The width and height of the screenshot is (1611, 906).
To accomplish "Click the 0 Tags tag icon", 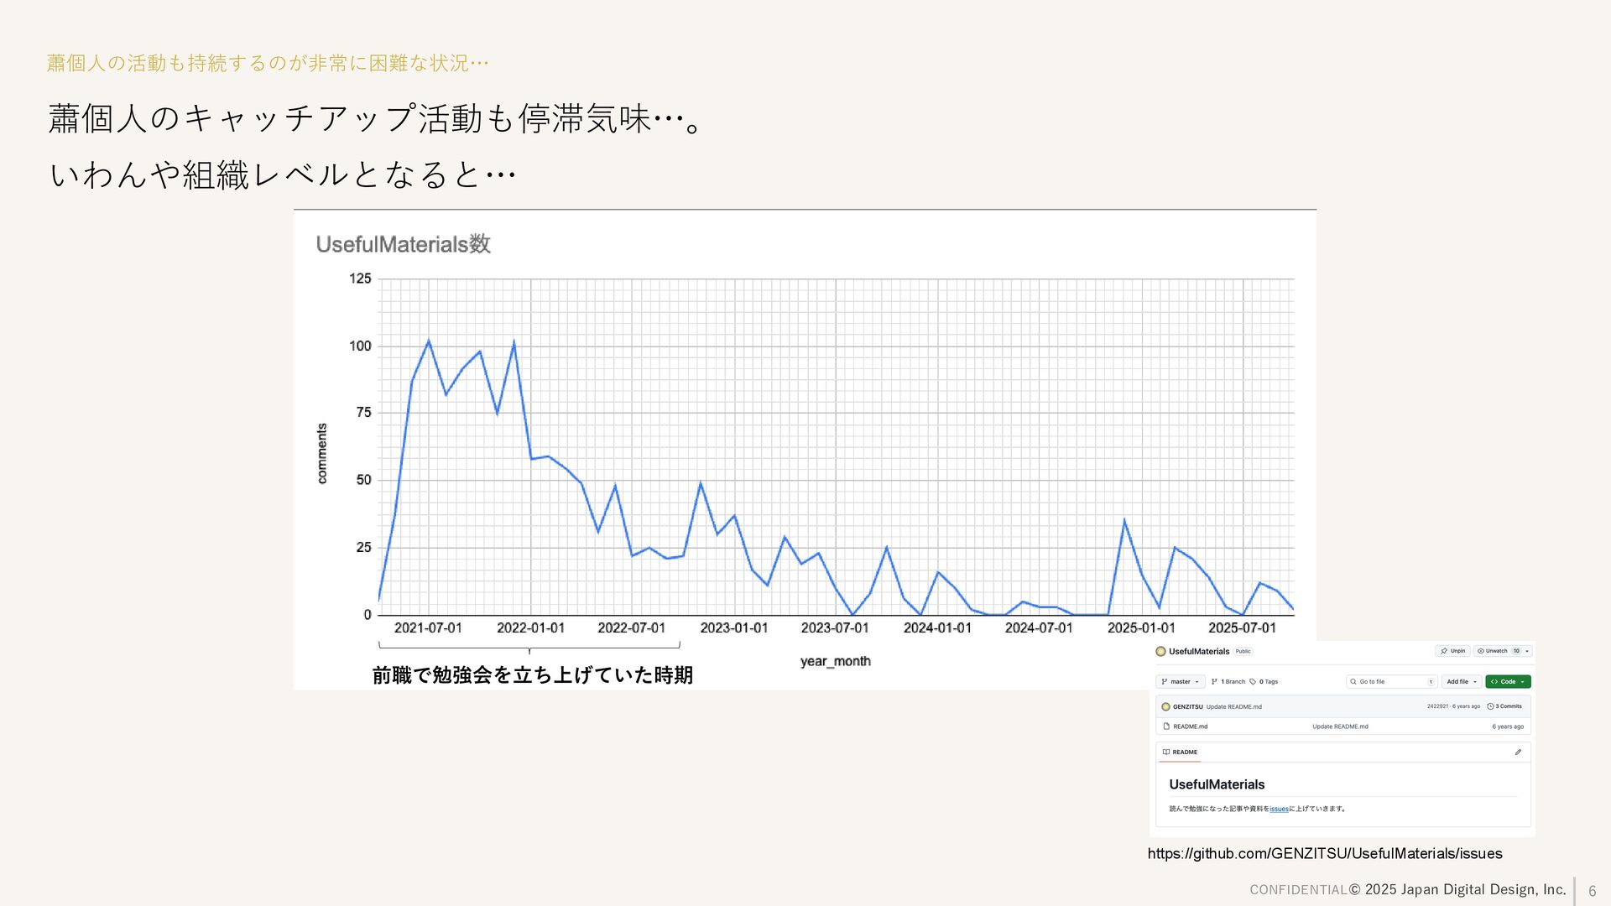I will coord(1253,682).
